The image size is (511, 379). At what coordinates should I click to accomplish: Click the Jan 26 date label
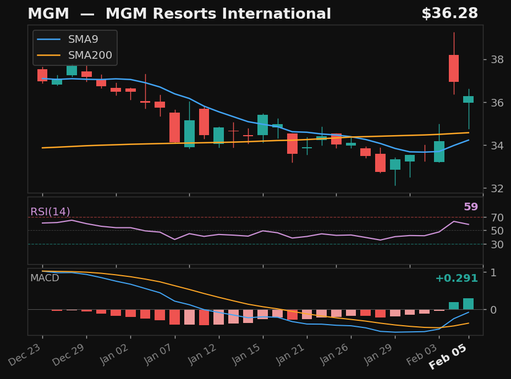pos(334,354)
